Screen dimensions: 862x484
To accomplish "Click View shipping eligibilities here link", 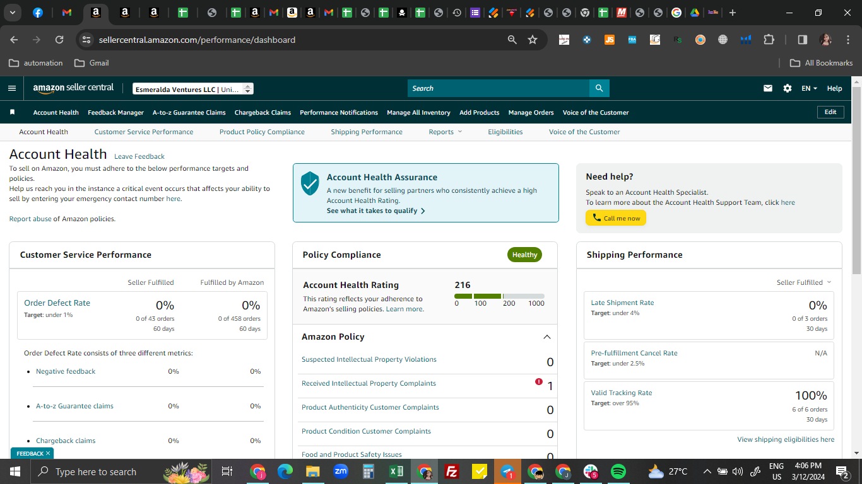I will tap(786, 439).
